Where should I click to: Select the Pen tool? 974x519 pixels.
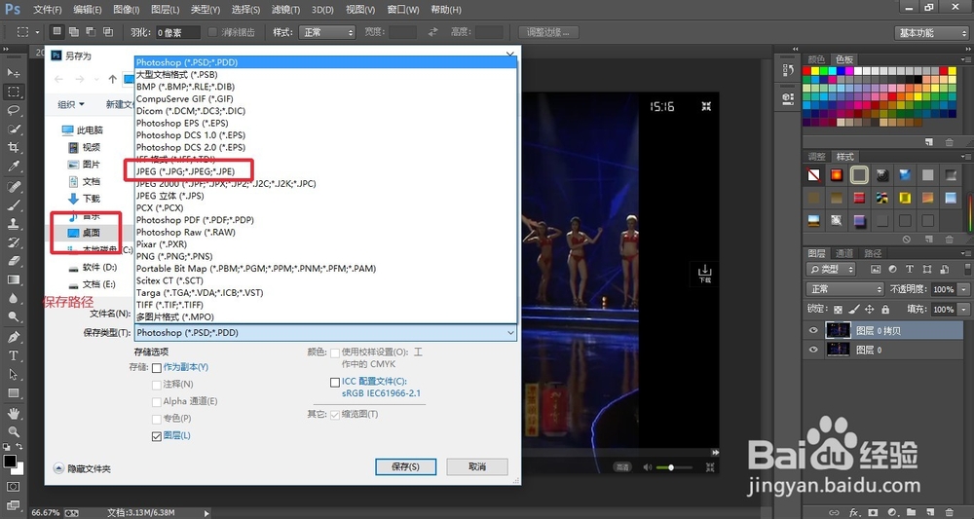13,337
